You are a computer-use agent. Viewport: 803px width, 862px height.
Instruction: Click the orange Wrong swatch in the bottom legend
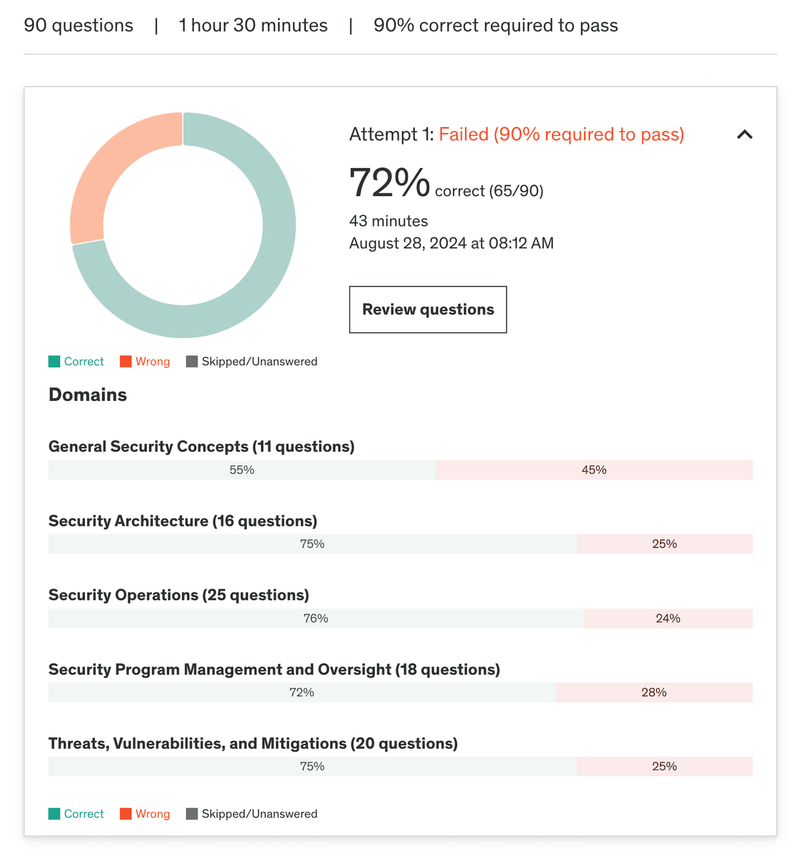click(126, 814)
